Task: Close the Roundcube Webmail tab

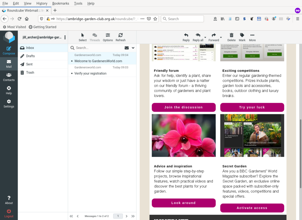Action: click(47, 10)
